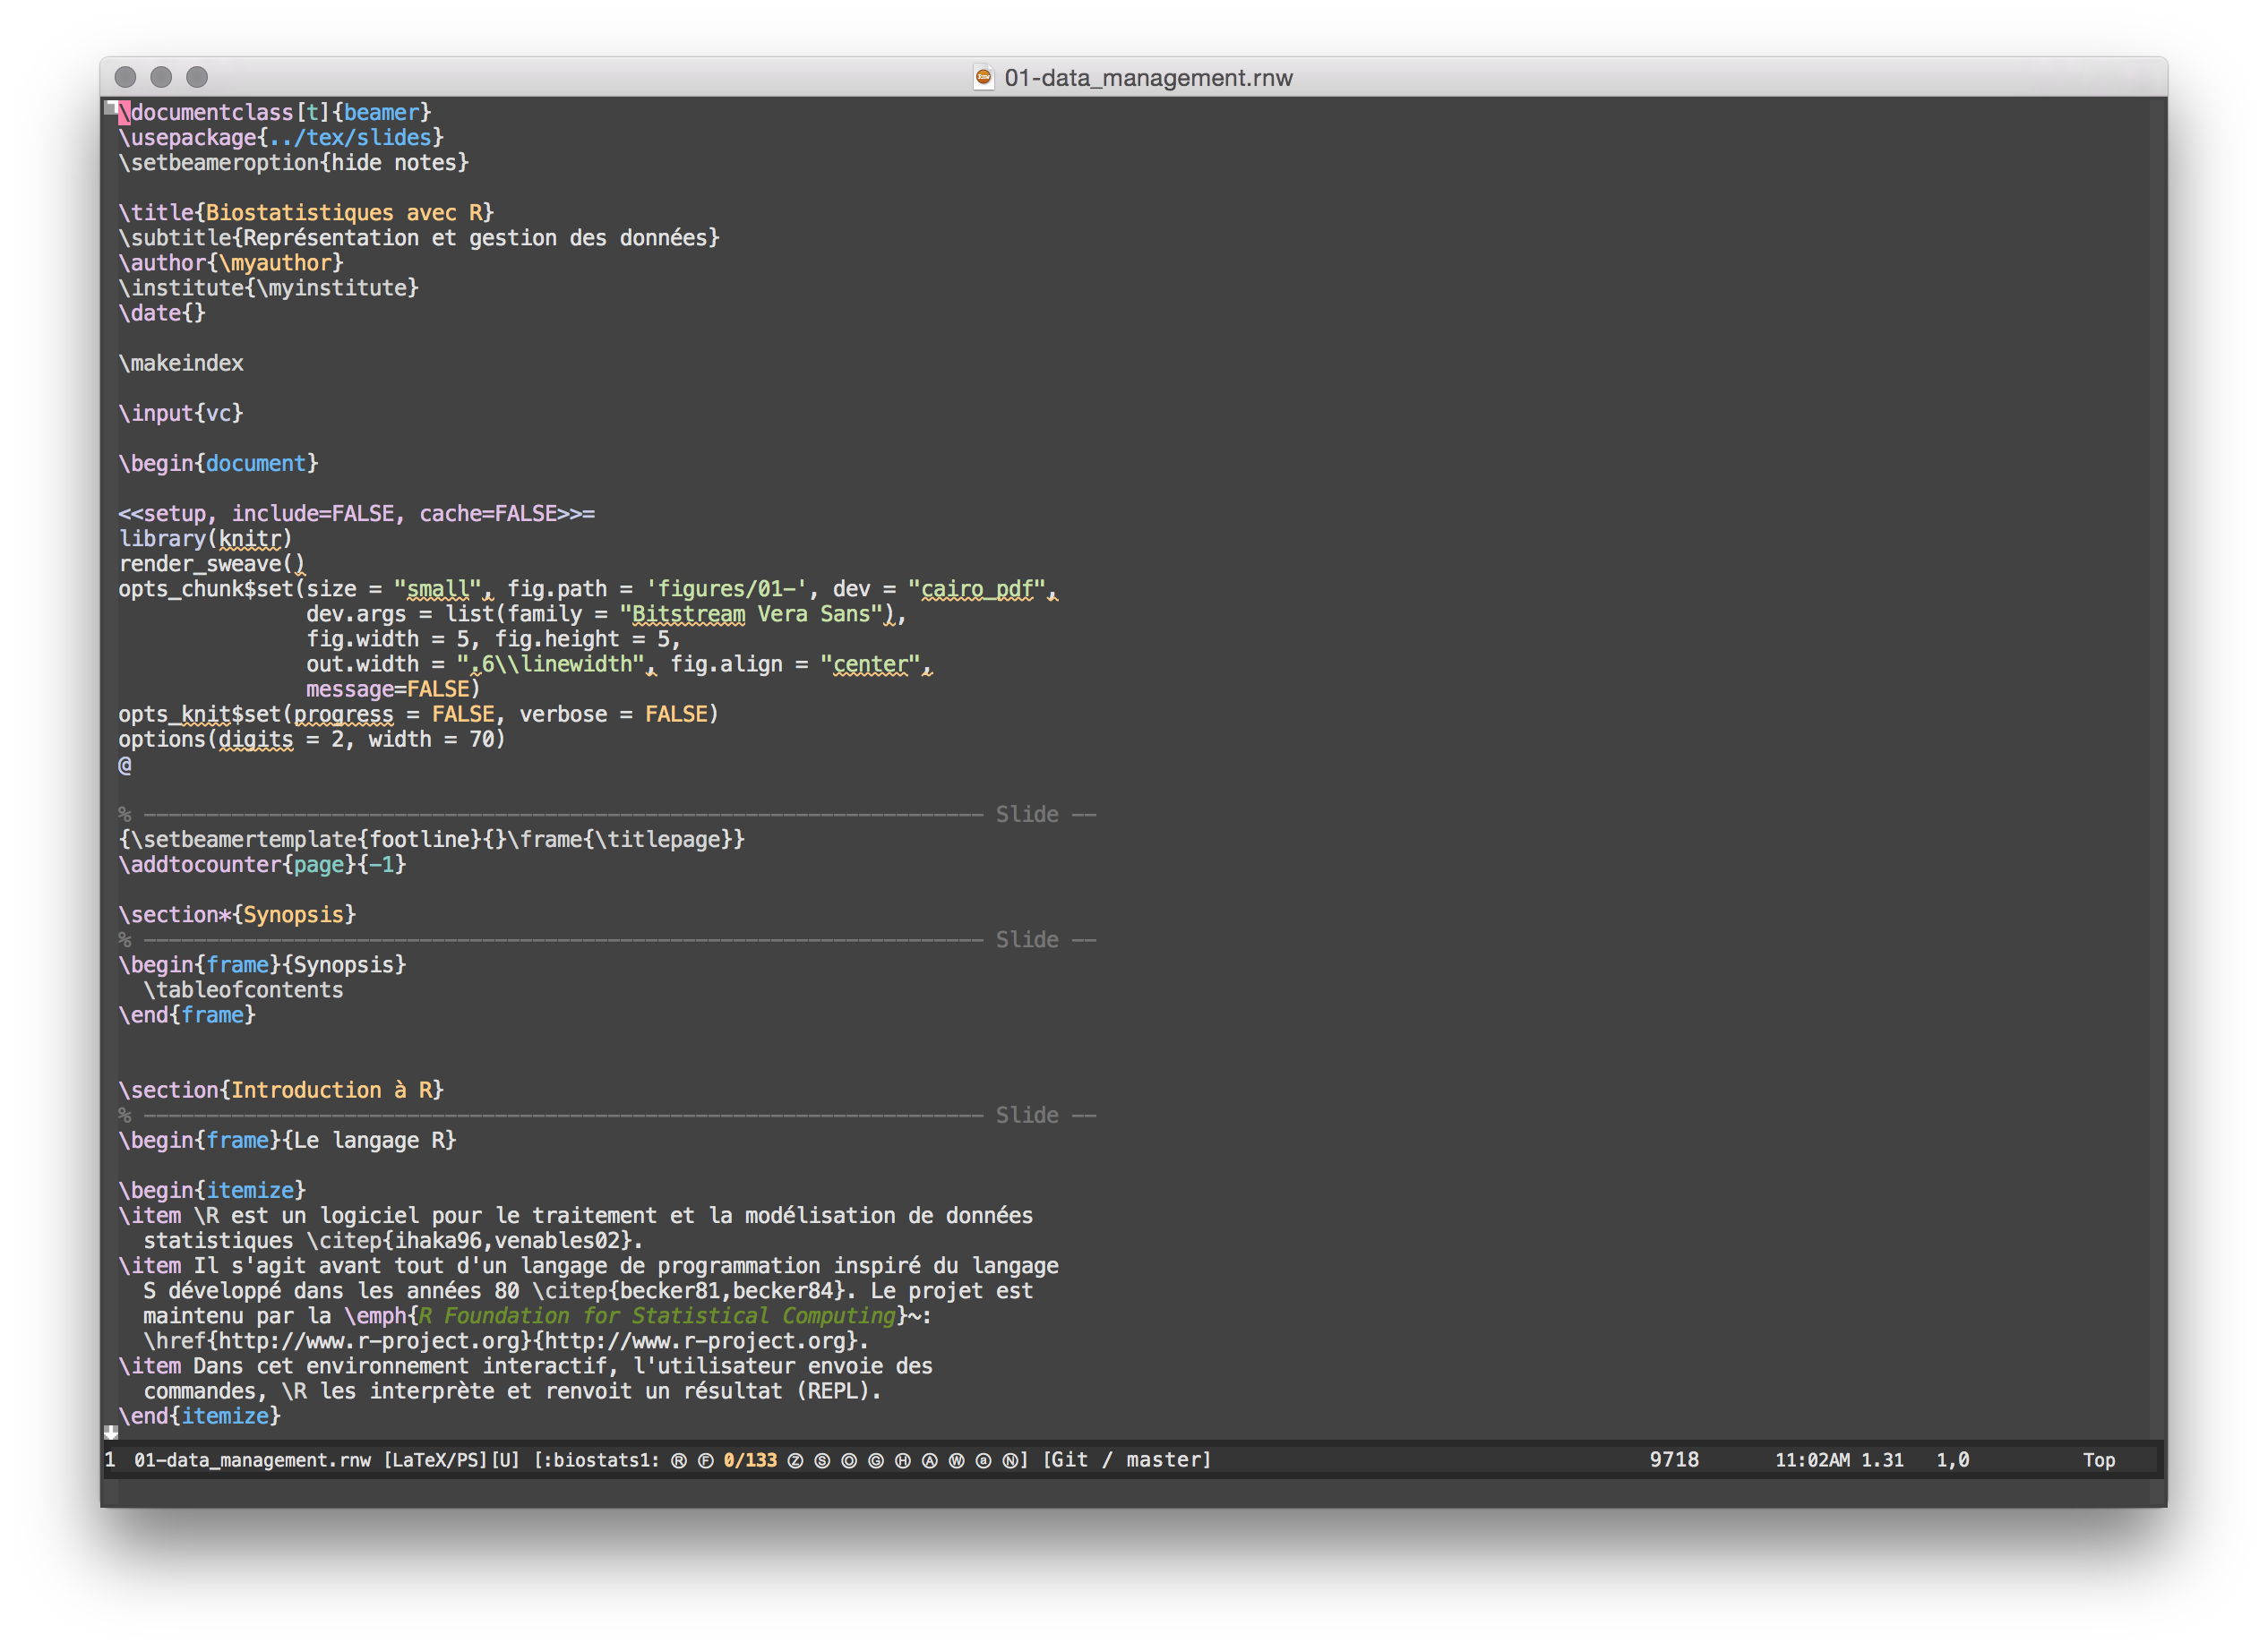Click the circled S mode-line indicator
Image resolution: width=2268 pixels, height=1651 pixels.
coord(822,1460)
